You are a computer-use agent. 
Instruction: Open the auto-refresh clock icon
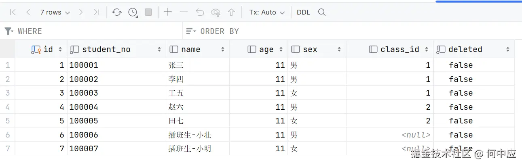click(133, 13)
